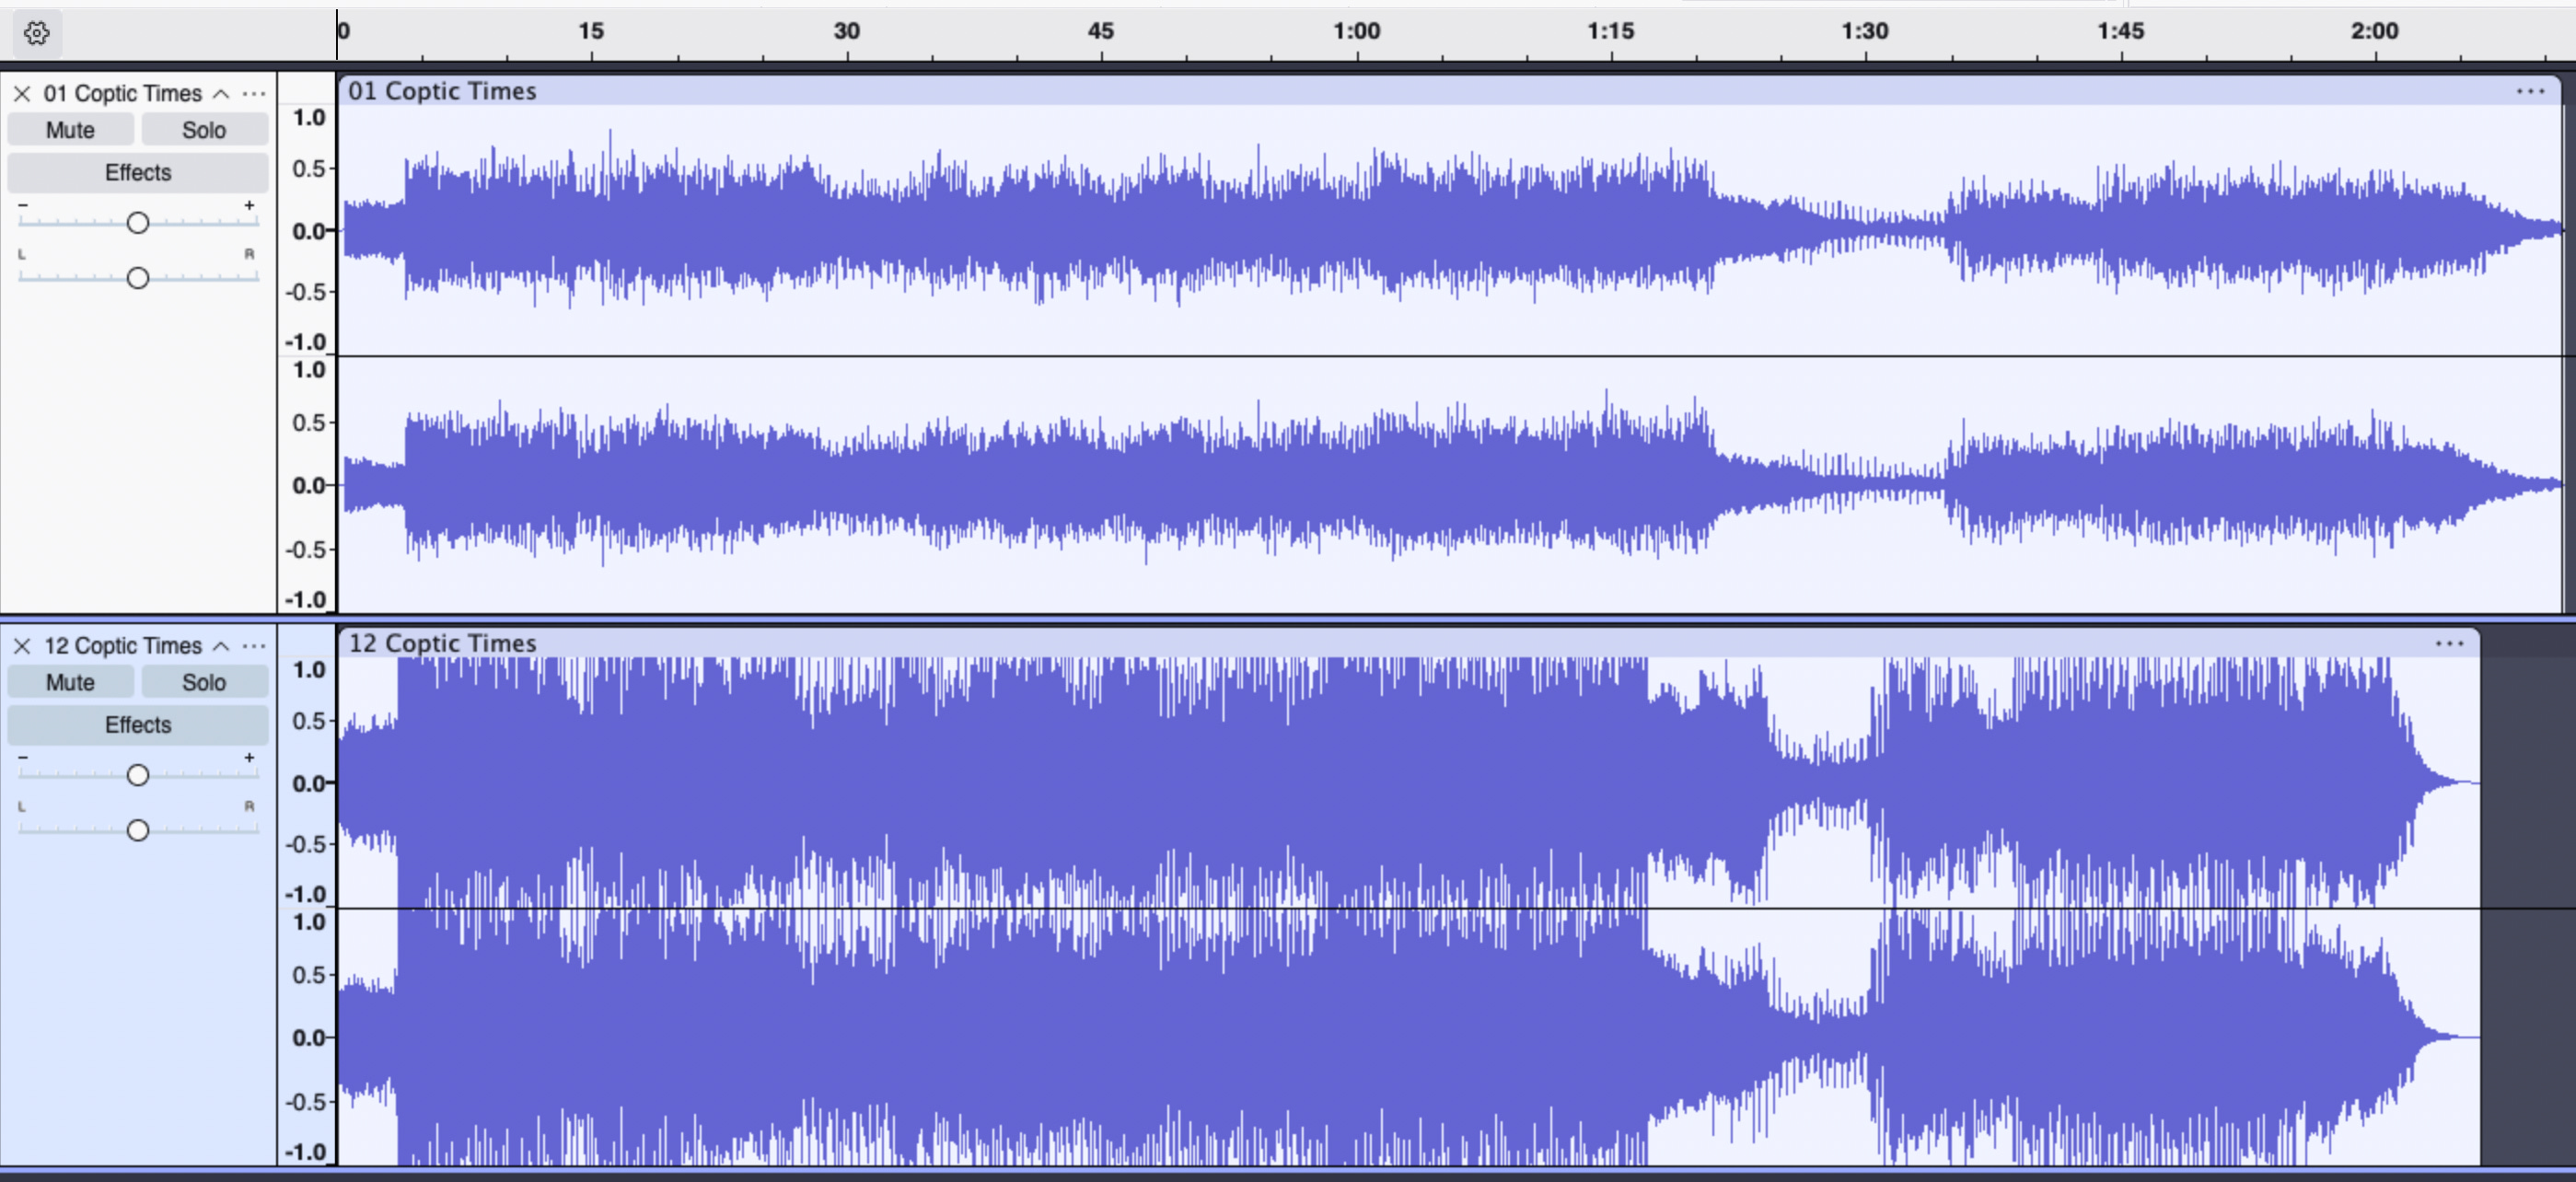Open Effects for 01 Coptic Times
Image resolution: width=2576 pixels, height=1182 pixels.
138,172
